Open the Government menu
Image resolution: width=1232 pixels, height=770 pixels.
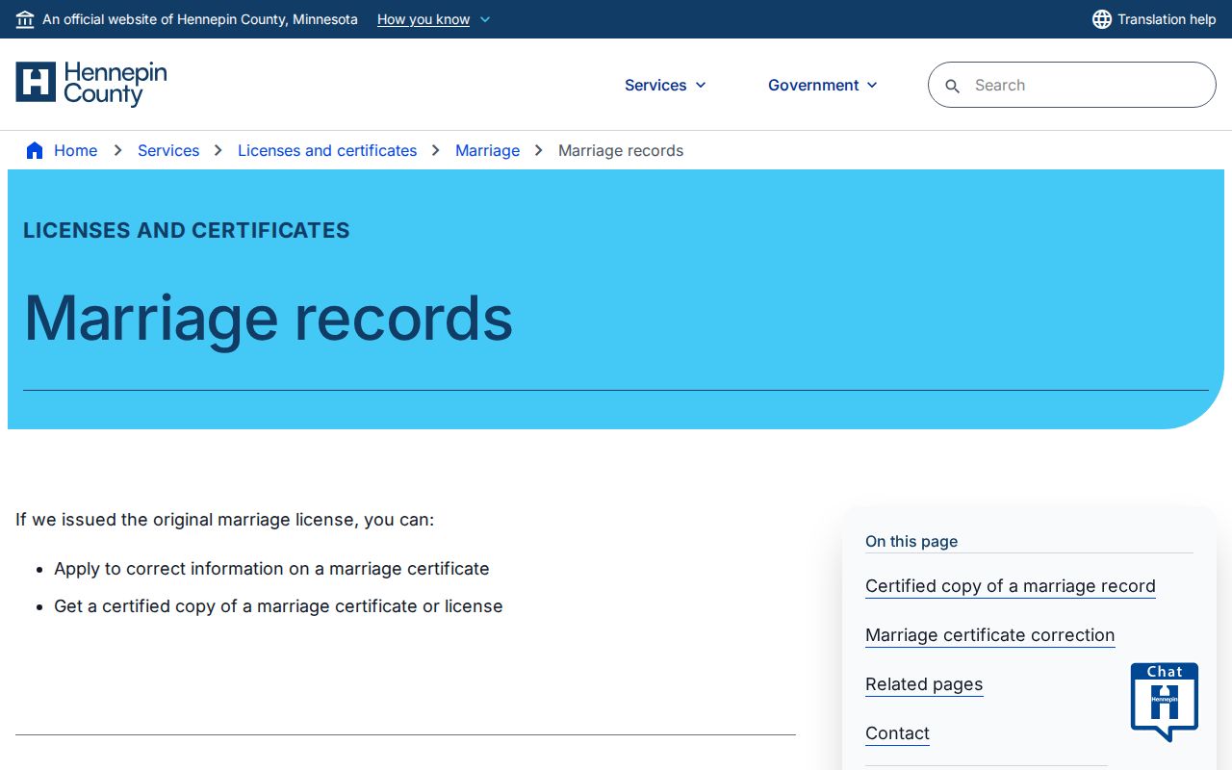(823, 85)
